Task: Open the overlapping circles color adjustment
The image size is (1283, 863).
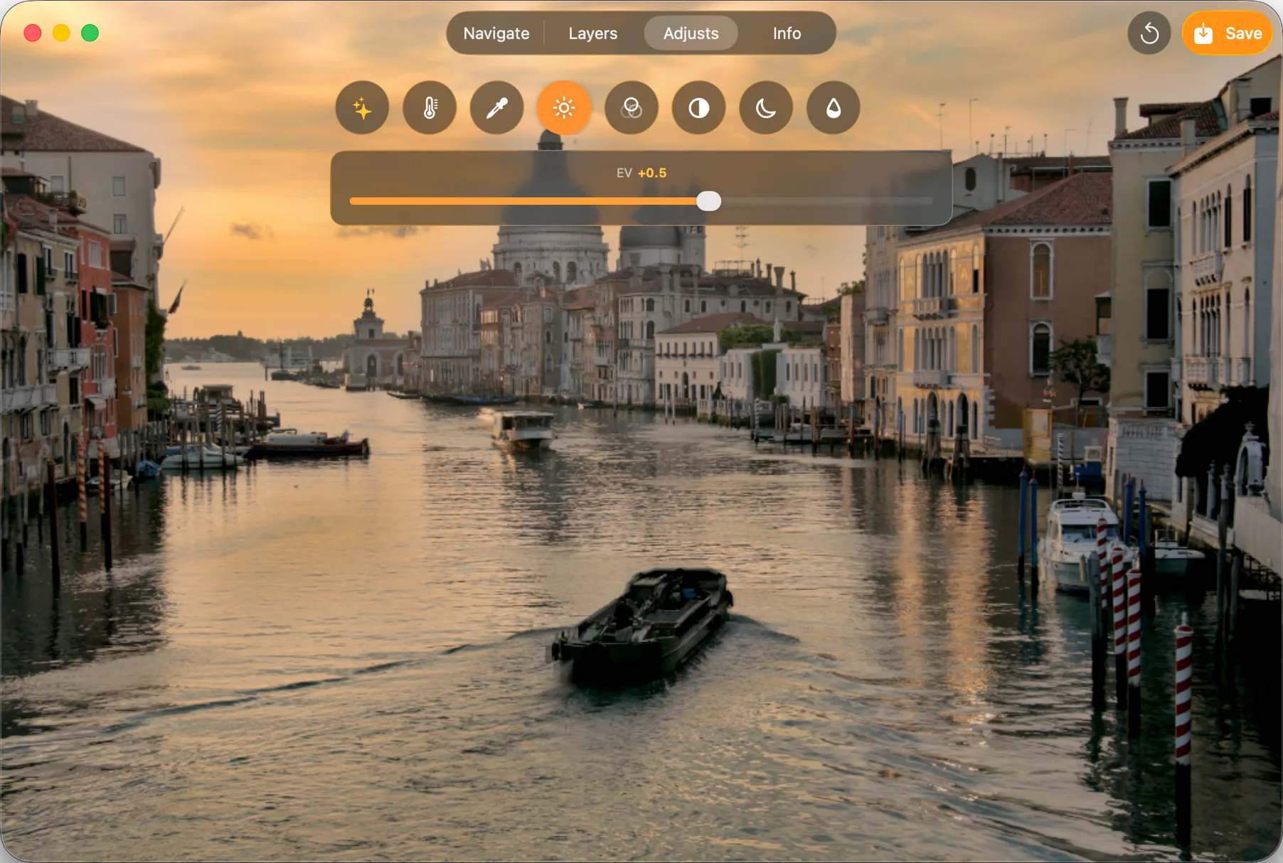Action: click(632, 108)
